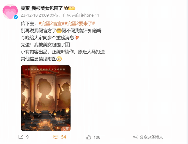Open the pink heart profile avatar

point(10,12)
